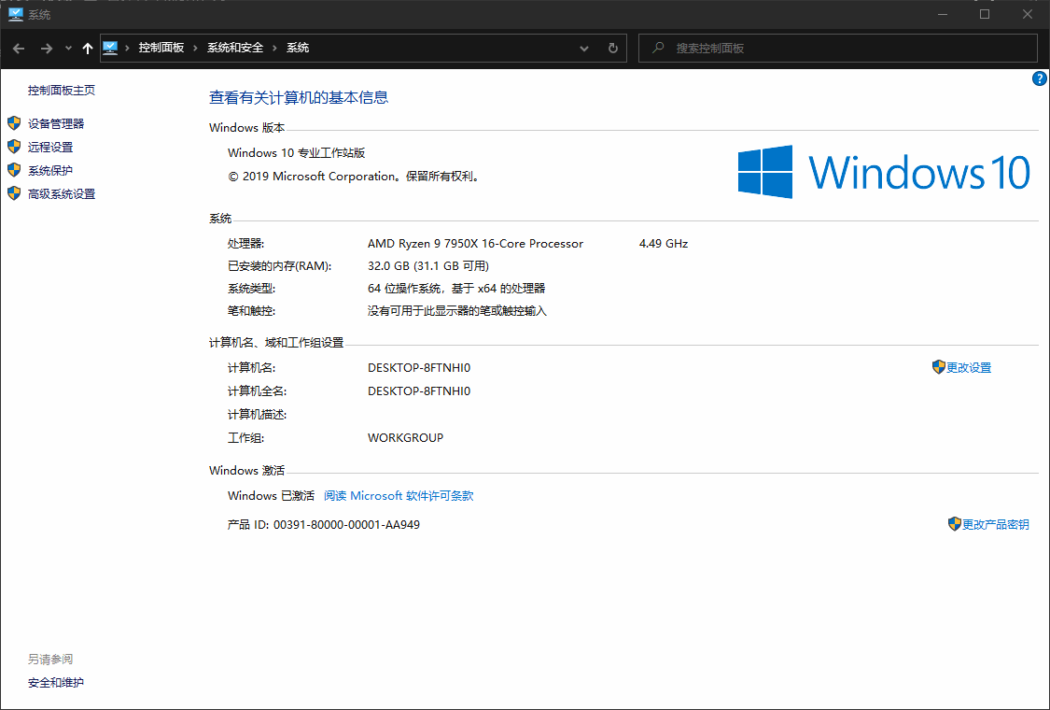This screenshot has width=1050, height=710.
Task: Open recent locations dropdown arrow
Action: pos(68,49)
